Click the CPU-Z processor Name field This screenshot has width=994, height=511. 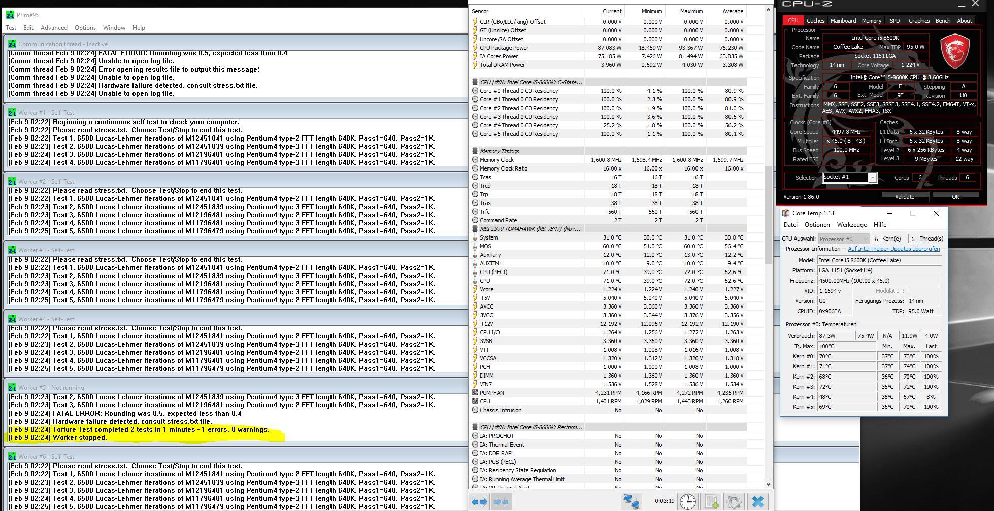tap(876, 38)
